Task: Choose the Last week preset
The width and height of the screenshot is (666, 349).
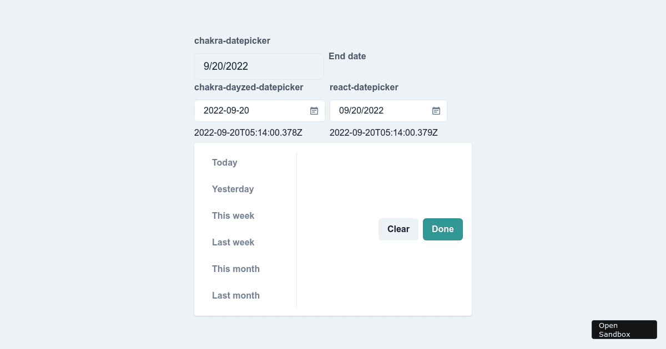Action: tap(233, 242)
